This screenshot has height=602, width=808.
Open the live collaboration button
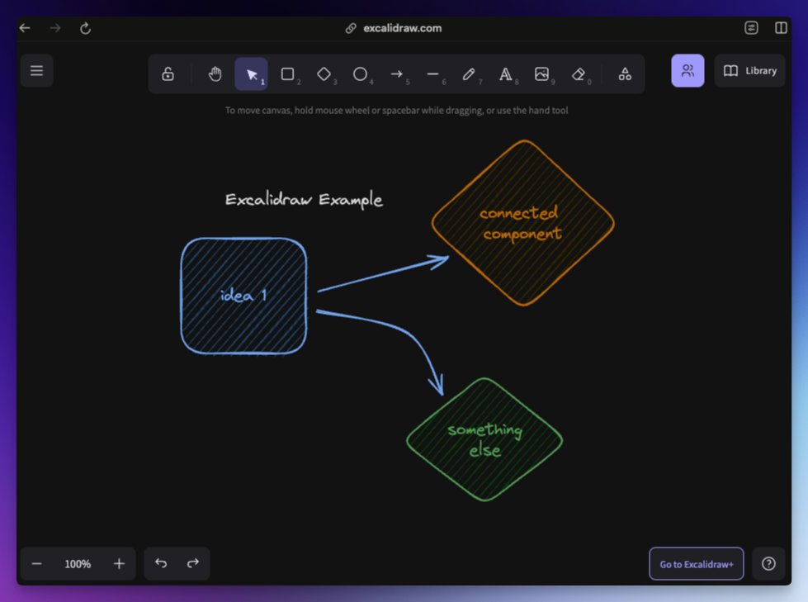point(688,71)
